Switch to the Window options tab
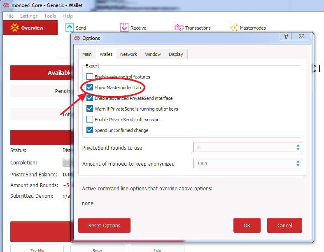 [x=153, y=54]
